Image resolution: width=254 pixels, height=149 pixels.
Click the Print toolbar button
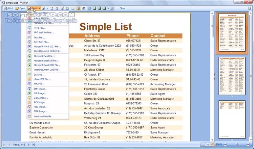[8, 8]
